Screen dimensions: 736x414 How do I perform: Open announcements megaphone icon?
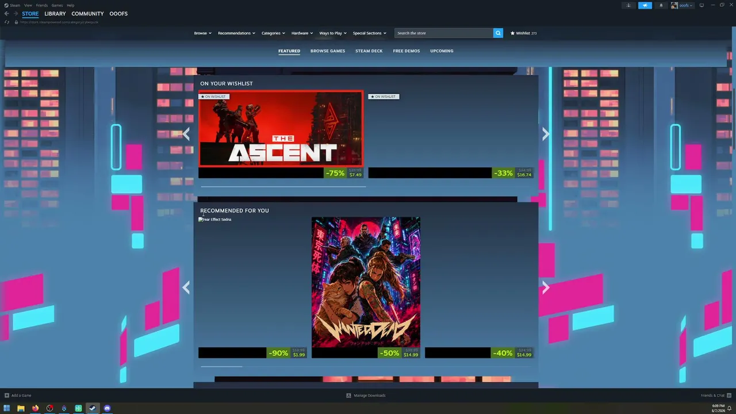tap(645, 5)
